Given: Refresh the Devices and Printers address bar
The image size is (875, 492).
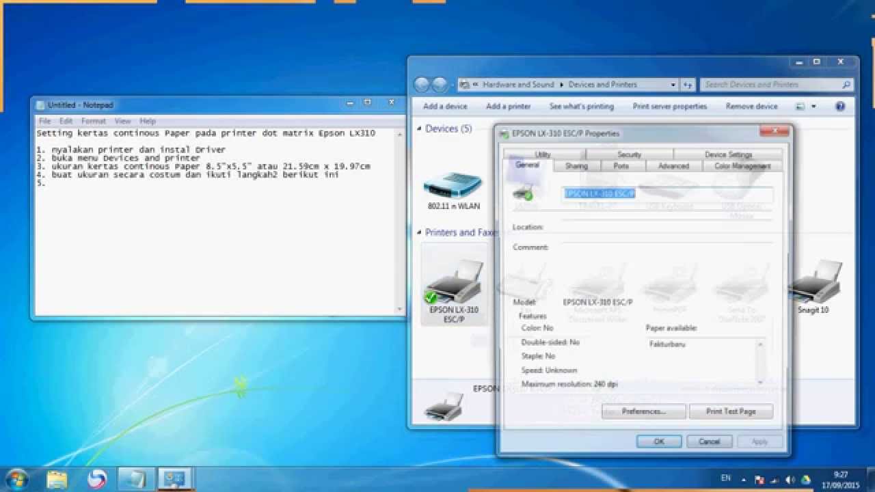Looking at the screenshot, I should (x=688, y=85).
